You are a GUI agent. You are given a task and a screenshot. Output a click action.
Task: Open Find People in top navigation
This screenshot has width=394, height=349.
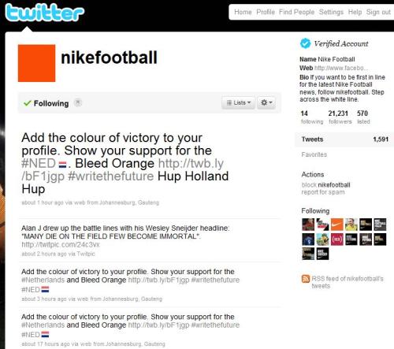point(297,12)
